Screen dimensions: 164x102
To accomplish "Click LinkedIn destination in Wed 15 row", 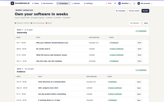I will pos(89,88).
